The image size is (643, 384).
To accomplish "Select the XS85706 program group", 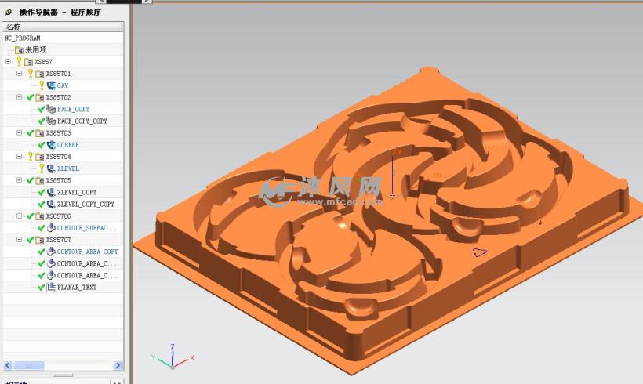I will [58, 216].
